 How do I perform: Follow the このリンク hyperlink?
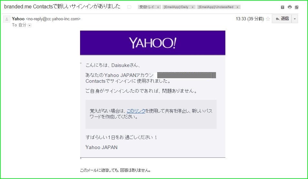[x=136, y=111]
